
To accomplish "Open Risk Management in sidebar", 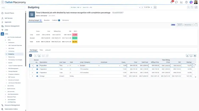I will [x=13, y=69].
